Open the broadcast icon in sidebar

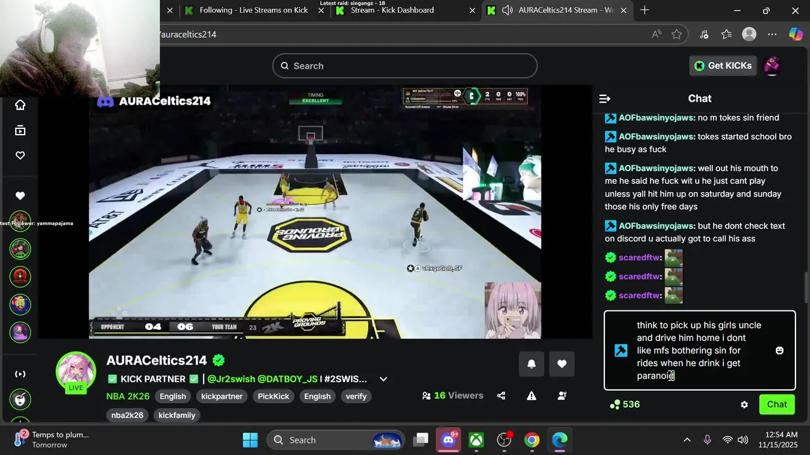20,374
